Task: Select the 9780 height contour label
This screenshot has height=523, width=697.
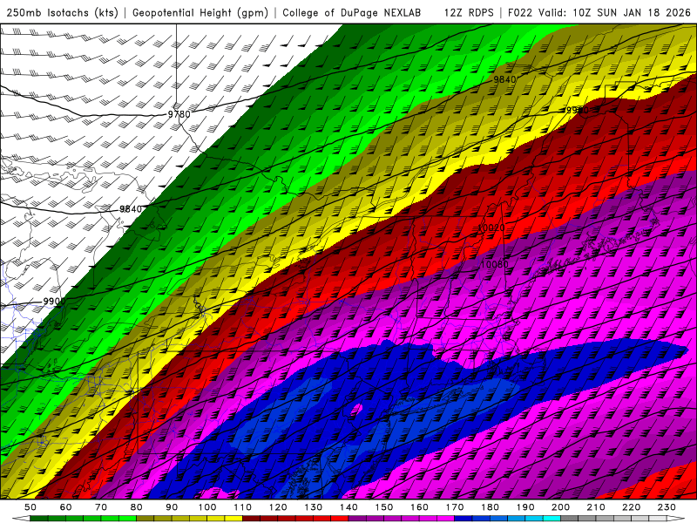Action: click(x=179, y=114)
